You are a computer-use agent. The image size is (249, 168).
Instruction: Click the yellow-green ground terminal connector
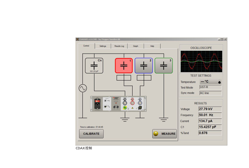pyautogui.click(x=125, y=108)
